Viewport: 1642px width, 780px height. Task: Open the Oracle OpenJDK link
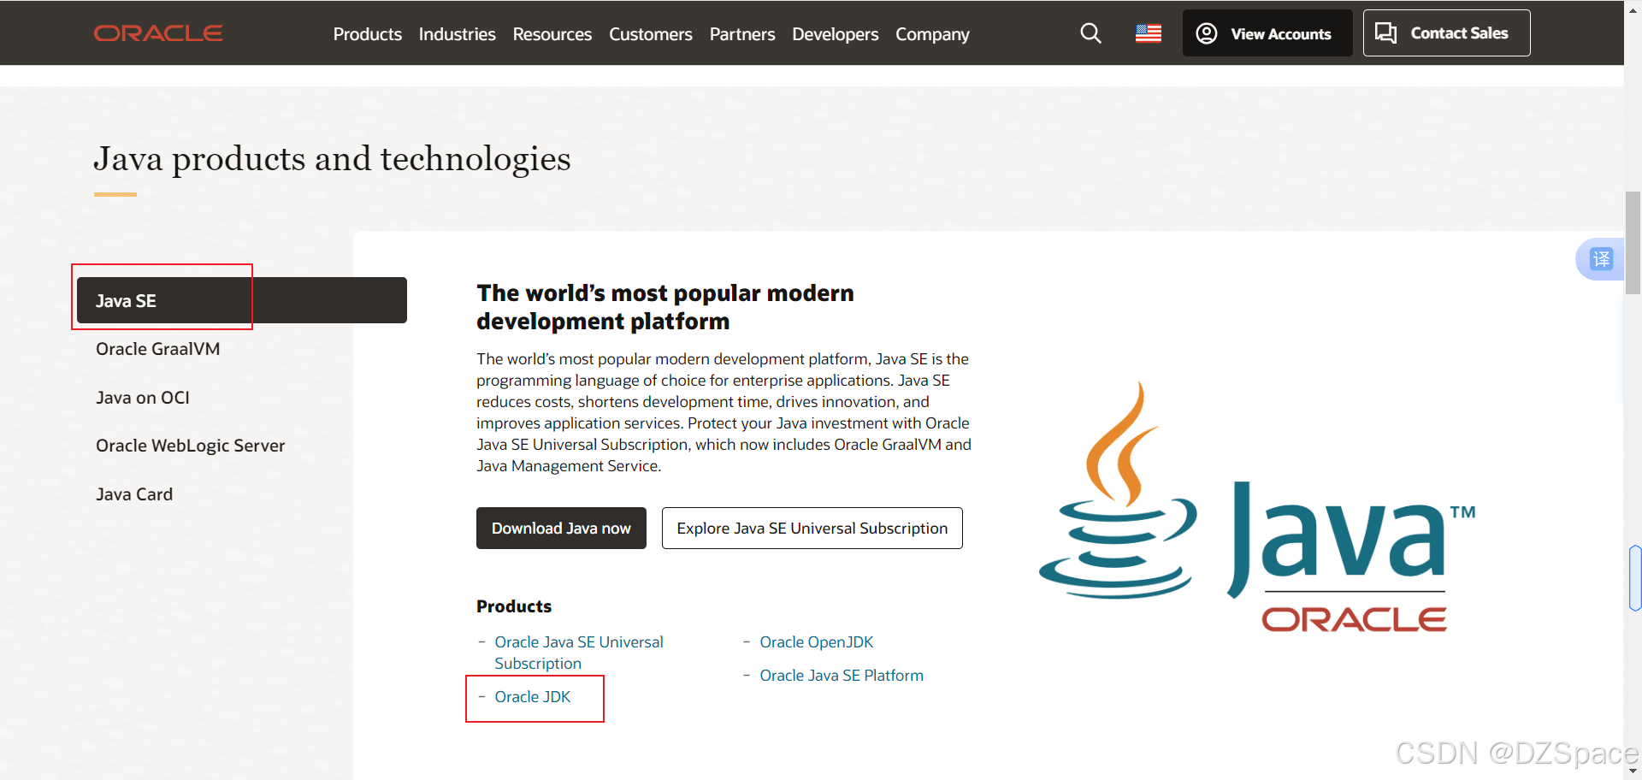coord(817,642)
